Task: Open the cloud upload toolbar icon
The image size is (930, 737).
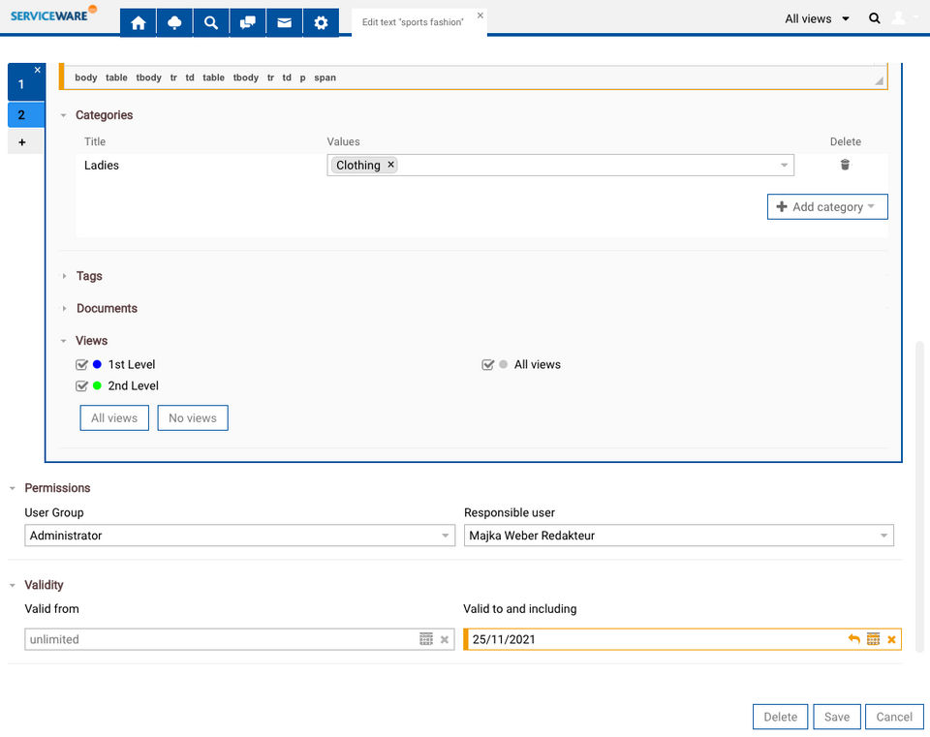Action: click(174, 22)
